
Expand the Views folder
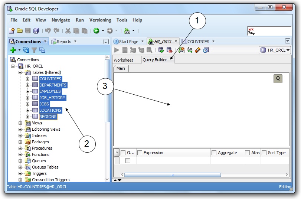point(20,123)
